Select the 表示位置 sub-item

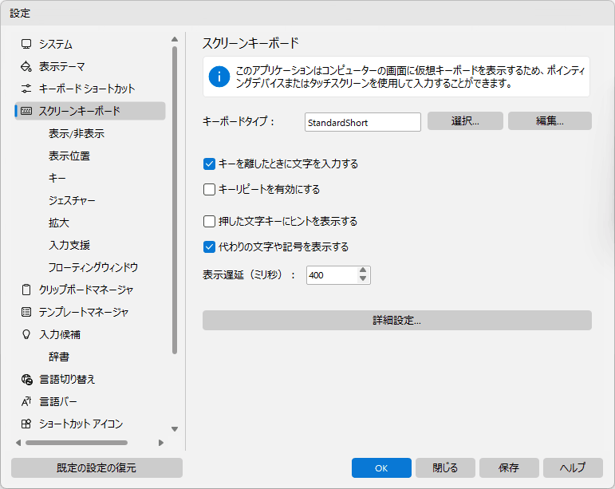pos(69,156)
